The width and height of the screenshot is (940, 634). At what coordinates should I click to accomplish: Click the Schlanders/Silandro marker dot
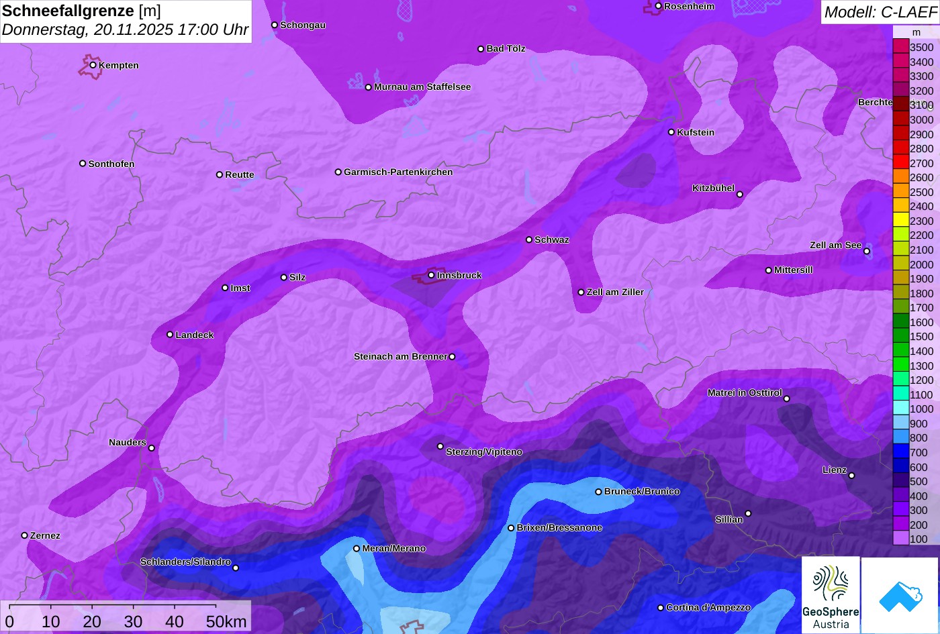pos(235,568)
